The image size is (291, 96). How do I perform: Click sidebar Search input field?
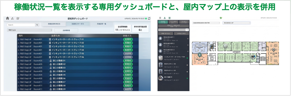point(172,30)
